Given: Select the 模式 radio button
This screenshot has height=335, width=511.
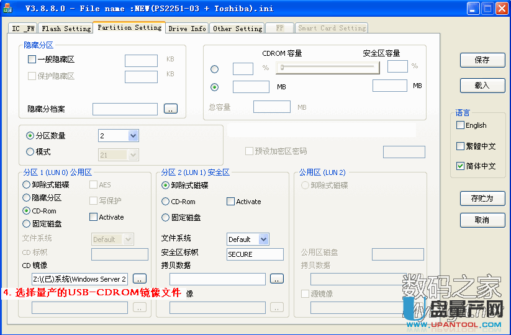Looking at the screenshot, I should click(30, 152).
